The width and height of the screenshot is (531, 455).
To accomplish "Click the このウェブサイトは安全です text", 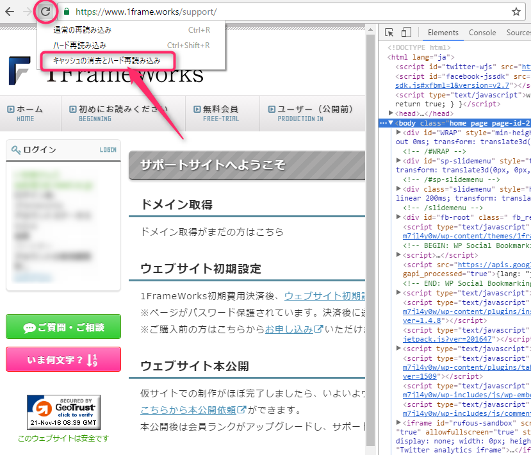I will pos(63,438).
